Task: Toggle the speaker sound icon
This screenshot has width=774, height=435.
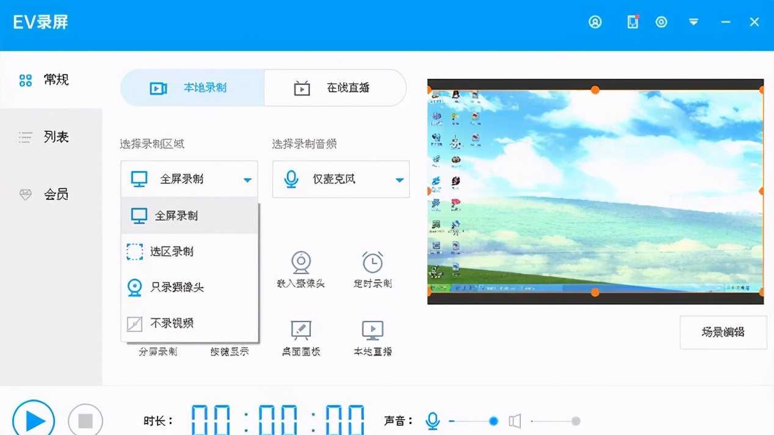Action: [515, 420]
